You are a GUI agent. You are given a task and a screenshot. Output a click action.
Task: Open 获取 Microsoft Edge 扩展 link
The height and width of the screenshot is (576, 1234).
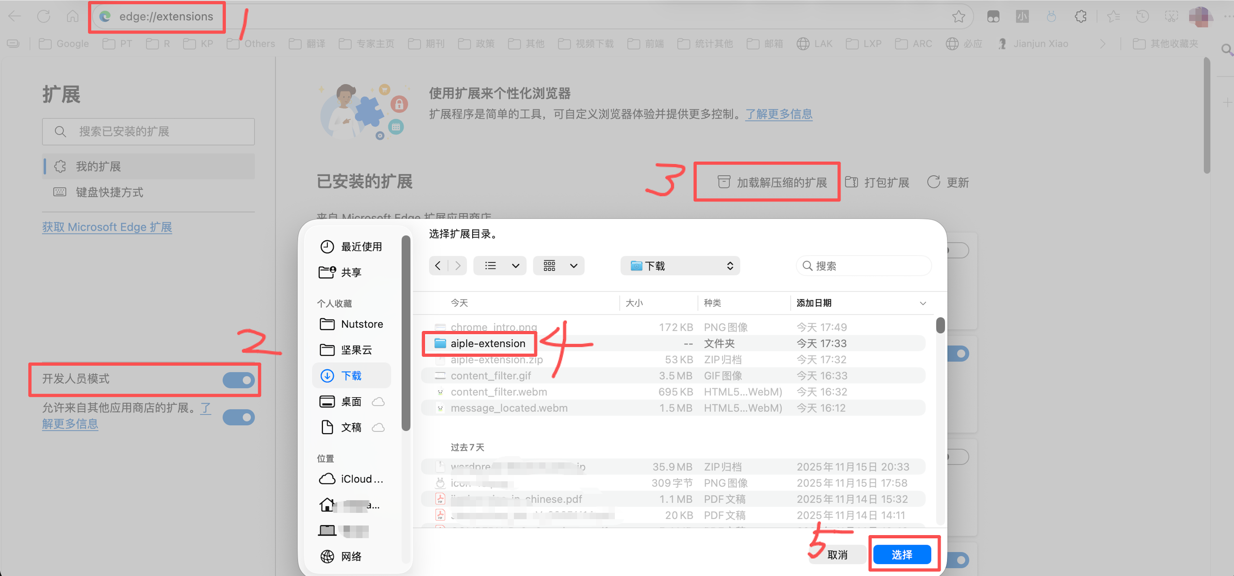tap(107, 227)
